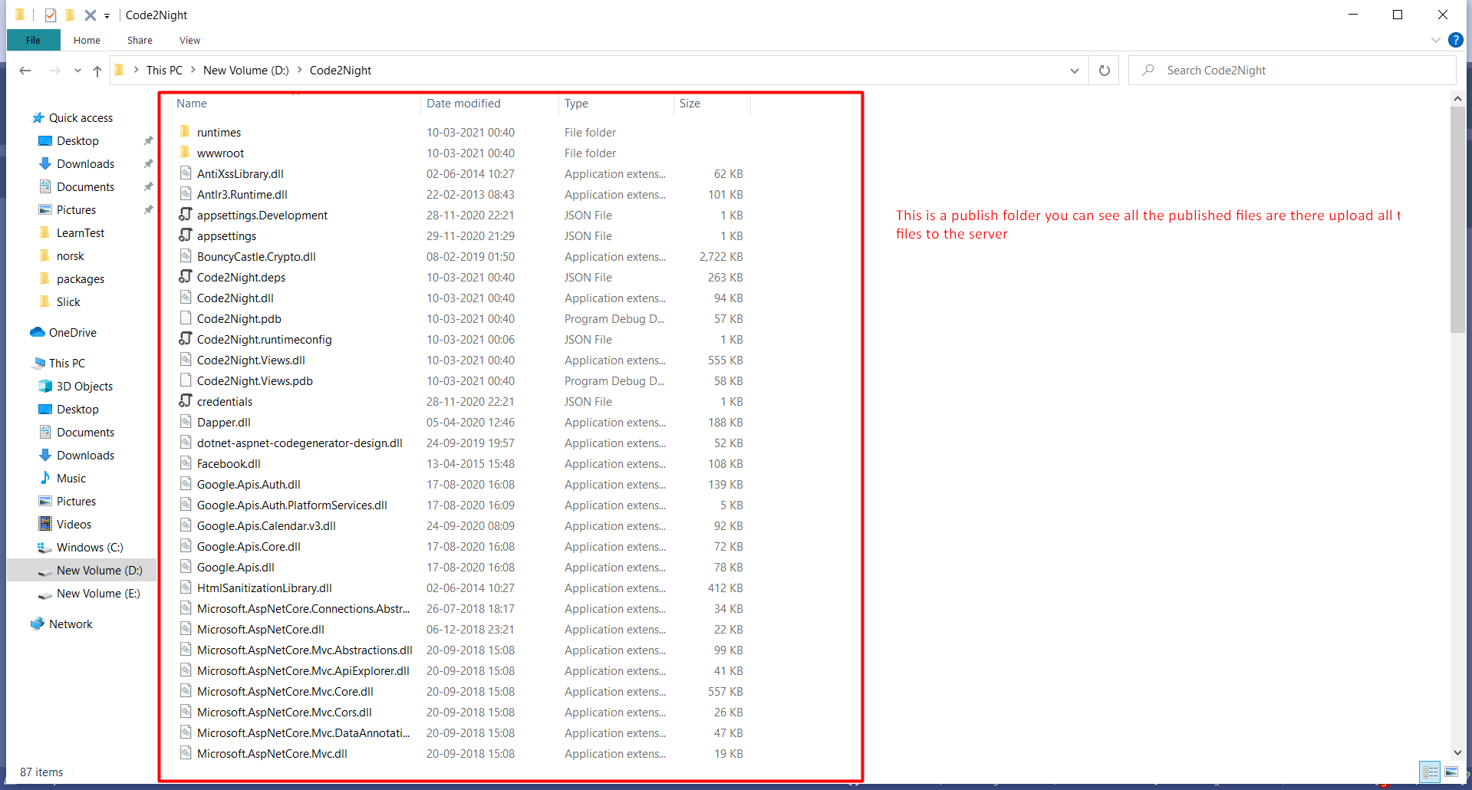Open Recent locations dropdown arrow
Image resolution: width=1472 pixels, height=790 pixels.
77,71
